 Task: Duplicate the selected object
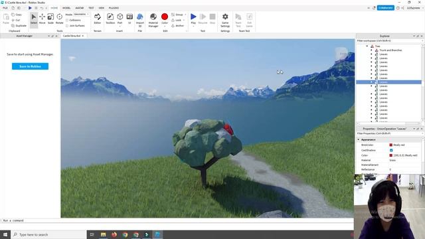(19, 25)
